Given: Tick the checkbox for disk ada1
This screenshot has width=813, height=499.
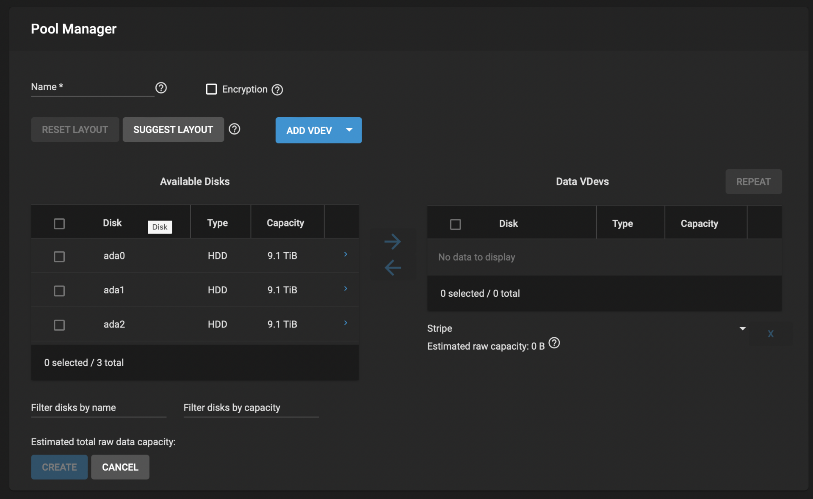Looking at the screenshot, I should (x=59, y=291).
